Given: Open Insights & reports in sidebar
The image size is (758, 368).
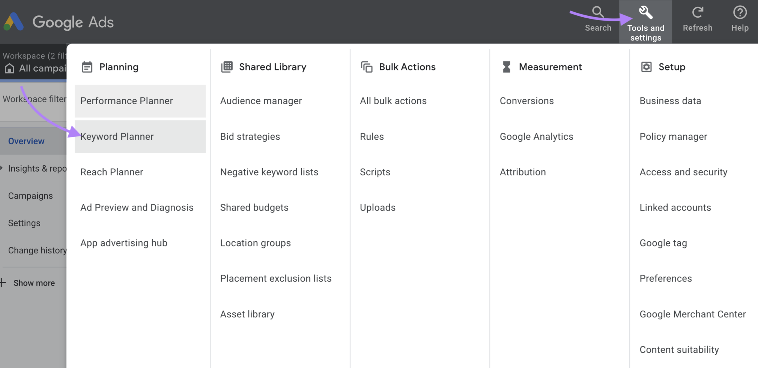Looking at the screenshot, I should pos(37,169).
